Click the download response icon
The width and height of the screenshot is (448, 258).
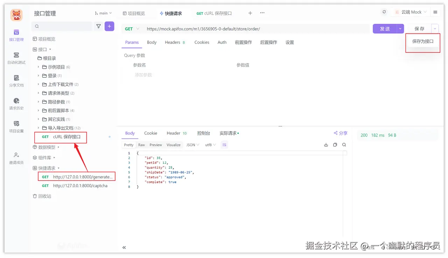(x=326, y=145)
